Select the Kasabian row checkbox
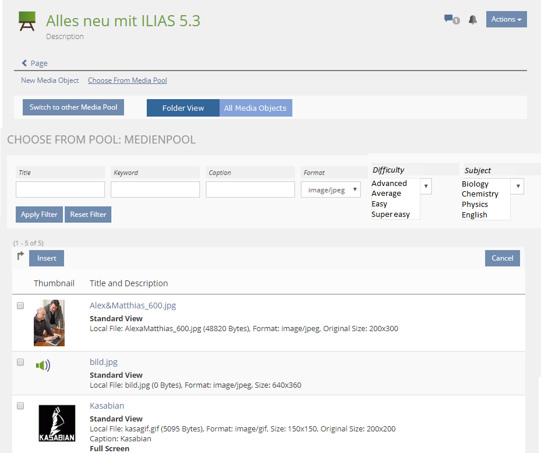This screenshot has height=453, width=541. click(x=20, y=406)
